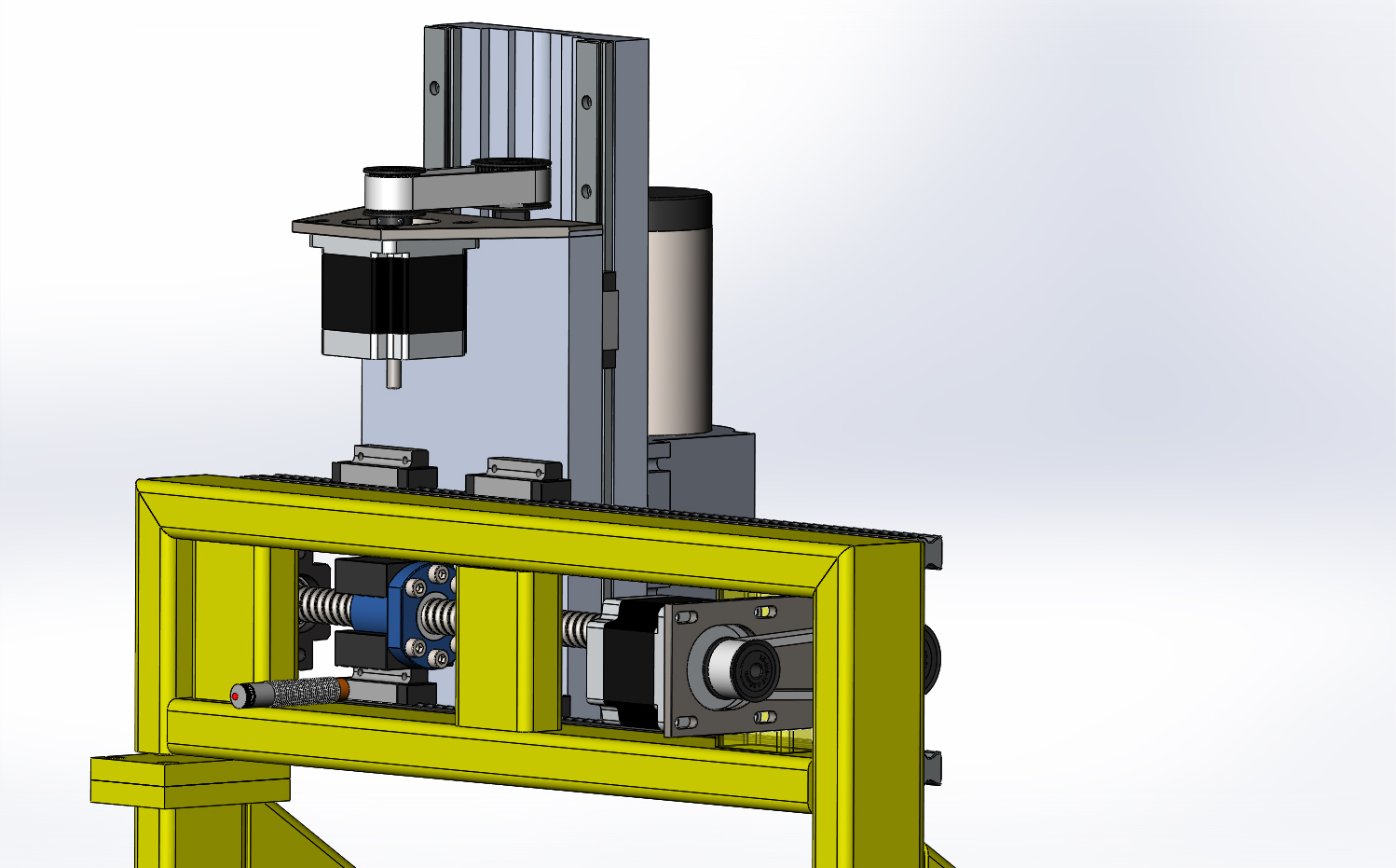Viewport: 1396px width, 868px height.
Task: Select the left linear bearing block above frame
Action: pyautogui.click(x=384, y=464)
